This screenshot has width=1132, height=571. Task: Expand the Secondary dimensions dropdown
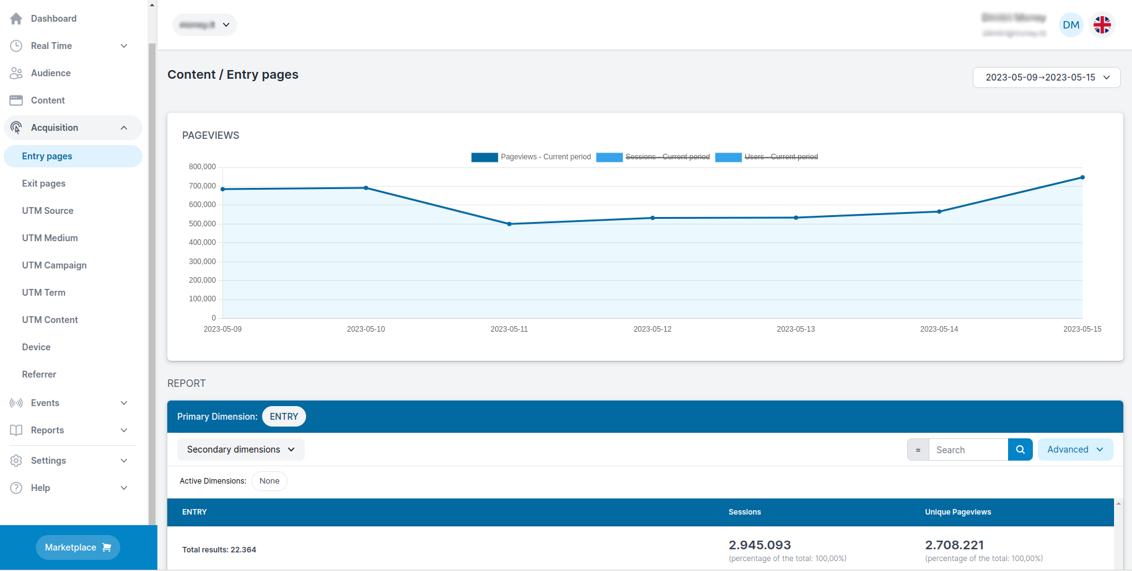coord(240,449)
